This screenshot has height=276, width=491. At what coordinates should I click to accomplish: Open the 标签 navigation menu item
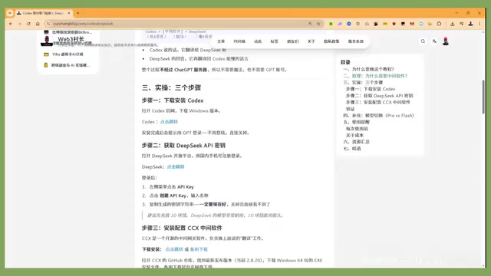tap(275, 41)
